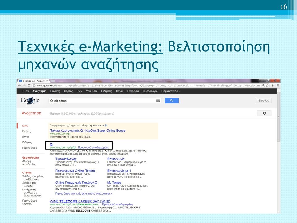
Task: Click the bookmark star icon
Action: (267, 85)
